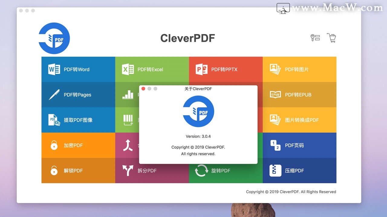This screenshot has width=387, height=217.
Task: Open the shopping cart purchase icon
Action: (332, 38)
